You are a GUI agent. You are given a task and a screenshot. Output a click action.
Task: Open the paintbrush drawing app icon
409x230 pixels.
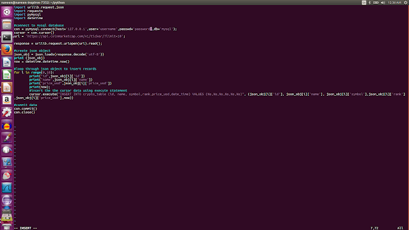(7, 137)
